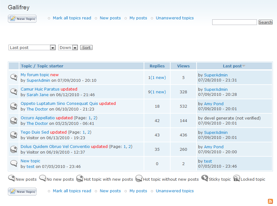Select top Mark all topics read link

tap(72, 18)
